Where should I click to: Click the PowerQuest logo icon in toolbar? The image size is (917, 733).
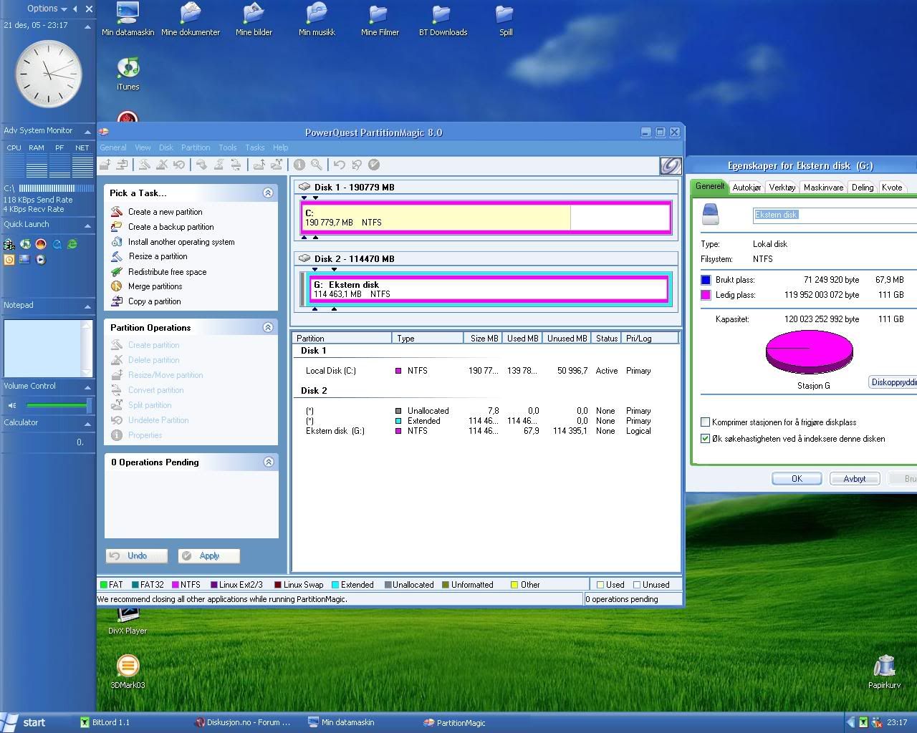coord(671,165)
